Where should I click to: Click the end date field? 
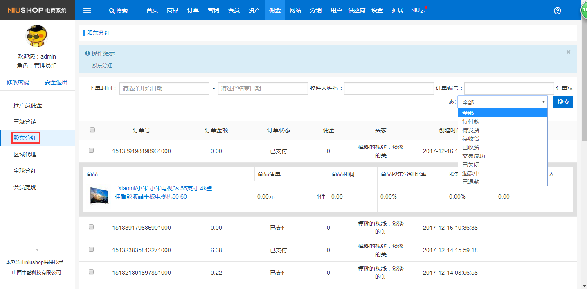point(263,88)
